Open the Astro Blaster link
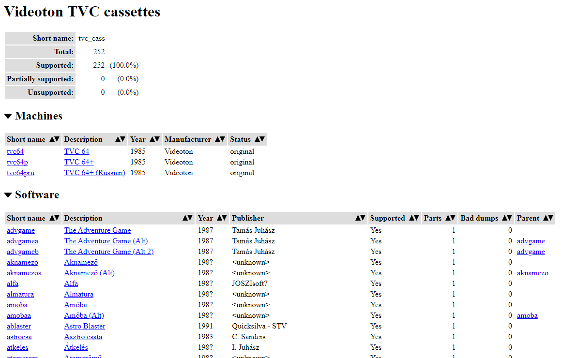The width and height of the screenshot is (562, 358). pyautogui.click(x=85, y=327)
